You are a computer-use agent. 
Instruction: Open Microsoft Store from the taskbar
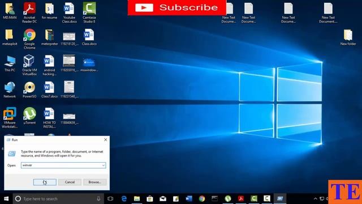150,199
